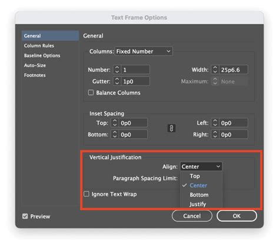Open the Columns Fixed Number dropdown

click(x=144, y=51)
